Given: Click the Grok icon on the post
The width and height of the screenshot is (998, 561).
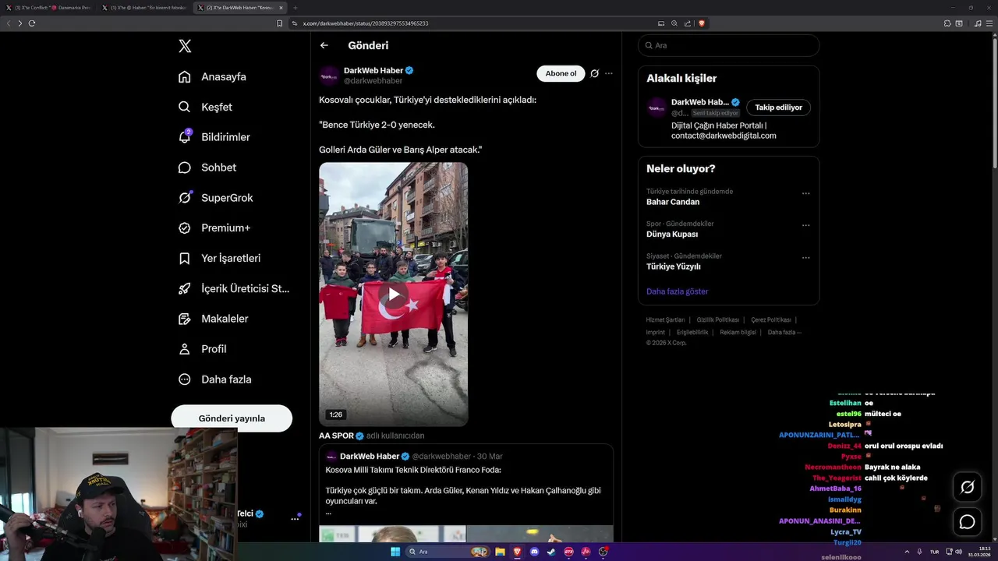Looking at the screenshot, I should point(594,73).
